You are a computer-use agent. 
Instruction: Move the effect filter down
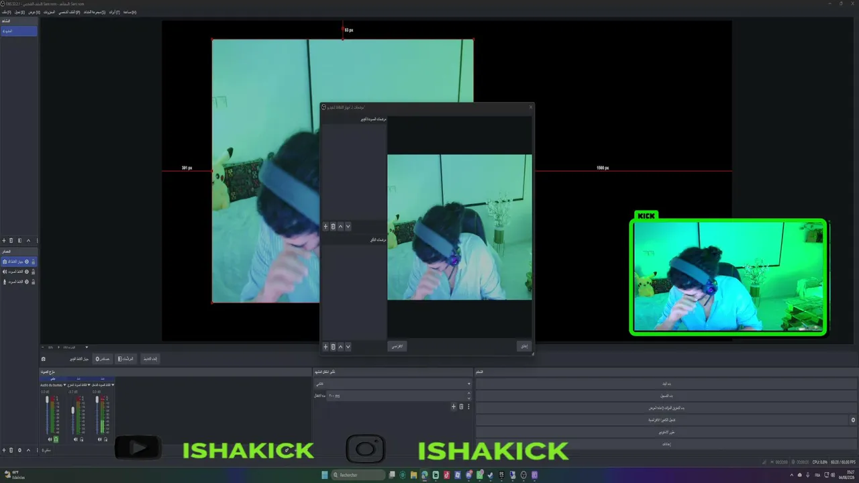pyautogui.click(x=348, y=347)
